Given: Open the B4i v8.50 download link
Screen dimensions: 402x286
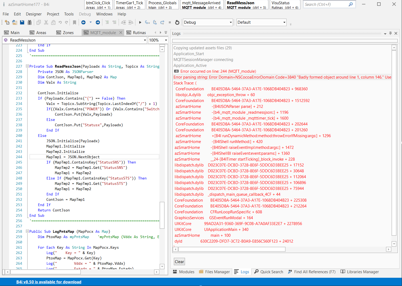Looking at the screenshot, I should (x=49, y=282).
